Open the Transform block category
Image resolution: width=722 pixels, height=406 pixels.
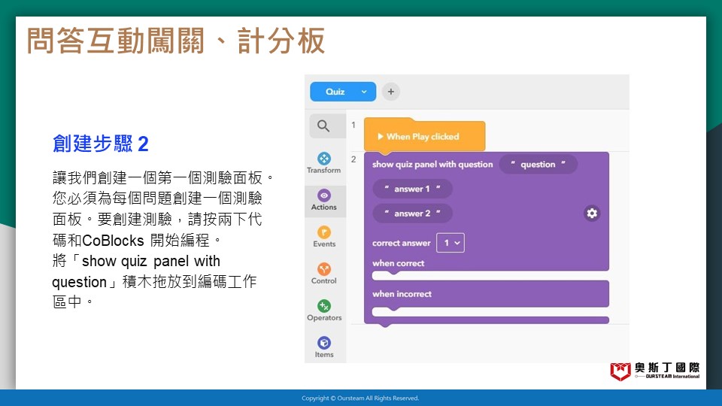[323, 163]
